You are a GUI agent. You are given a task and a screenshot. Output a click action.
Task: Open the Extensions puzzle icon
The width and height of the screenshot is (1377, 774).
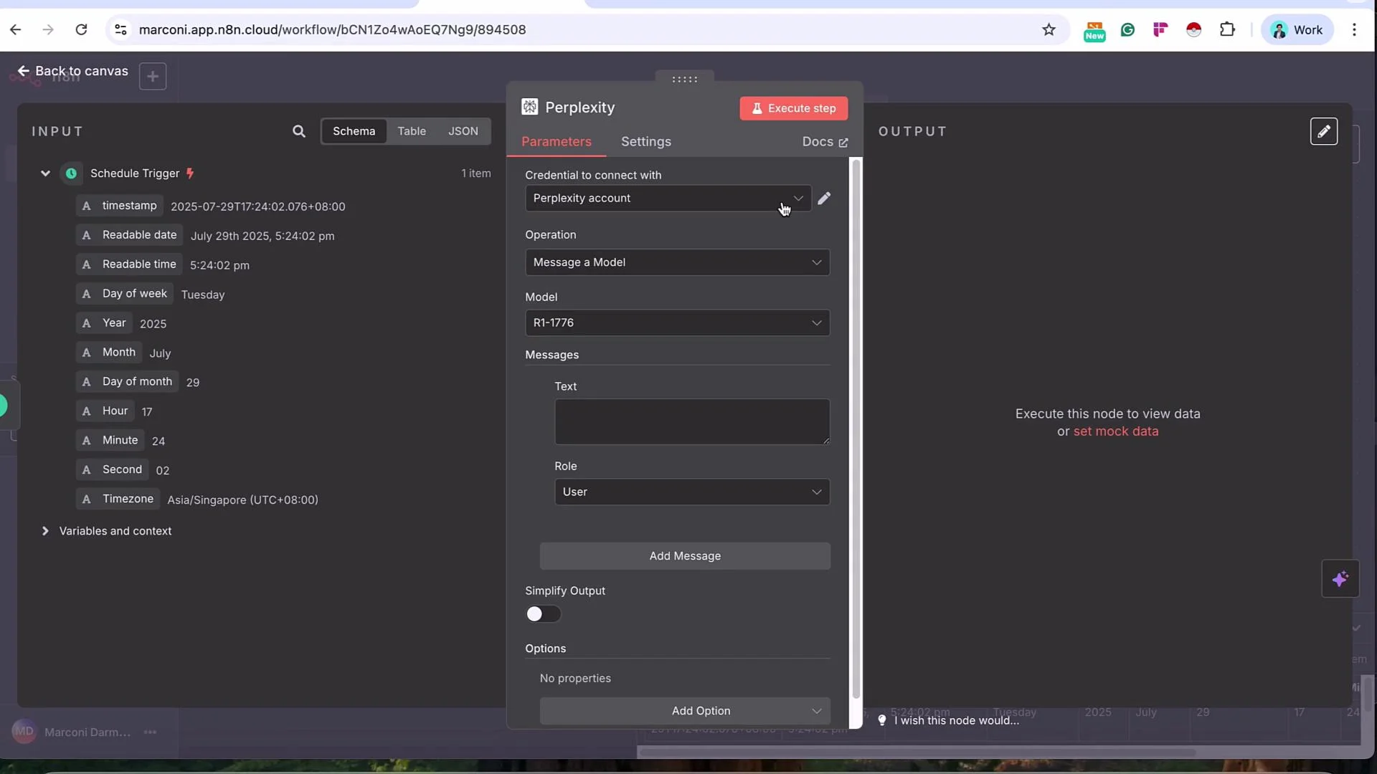[x=1227, y=29]
